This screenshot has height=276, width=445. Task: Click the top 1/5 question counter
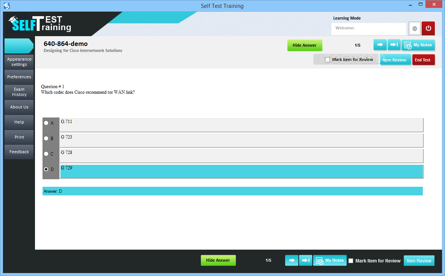tap(358, 46)
